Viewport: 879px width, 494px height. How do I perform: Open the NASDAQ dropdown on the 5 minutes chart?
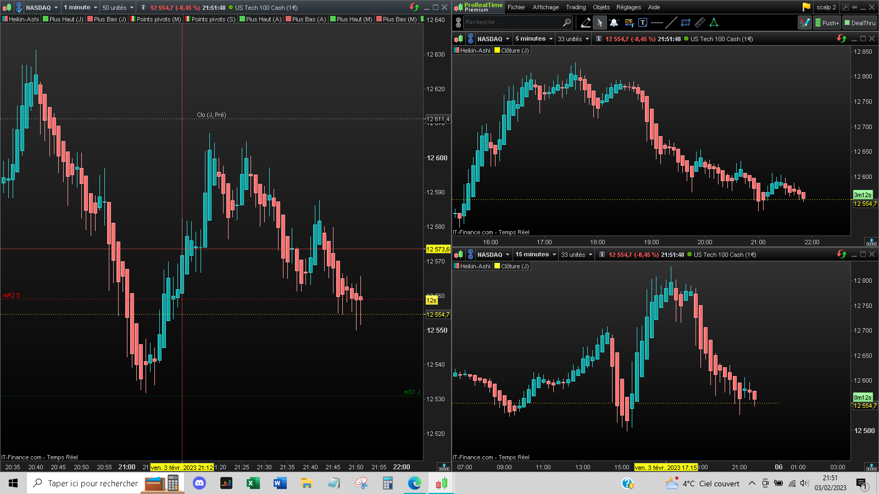(493, 39)
